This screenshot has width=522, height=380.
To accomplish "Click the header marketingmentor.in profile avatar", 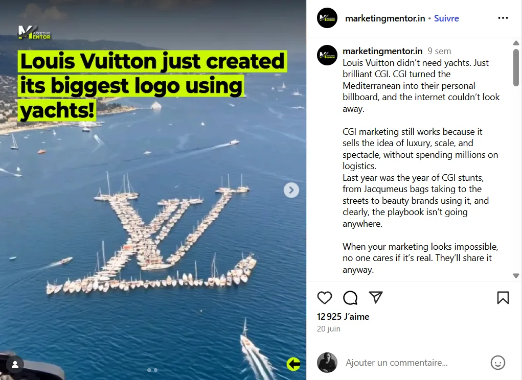I will 327,18.
